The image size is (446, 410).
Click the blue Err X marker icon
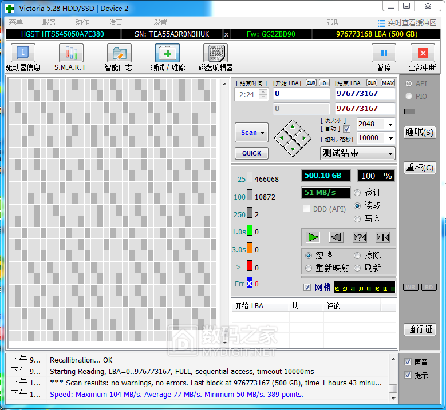(249, 283)
